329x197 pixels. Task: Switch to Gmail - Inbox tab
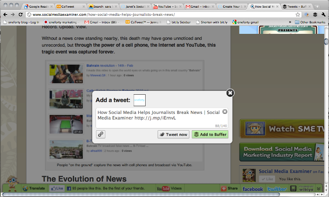coord(200,6)
